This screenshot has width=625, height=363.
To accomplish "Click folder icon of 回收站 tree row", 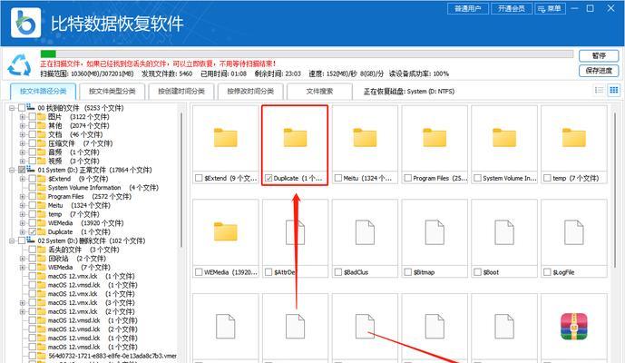I will pyautogui.click(x=42, y=258).
